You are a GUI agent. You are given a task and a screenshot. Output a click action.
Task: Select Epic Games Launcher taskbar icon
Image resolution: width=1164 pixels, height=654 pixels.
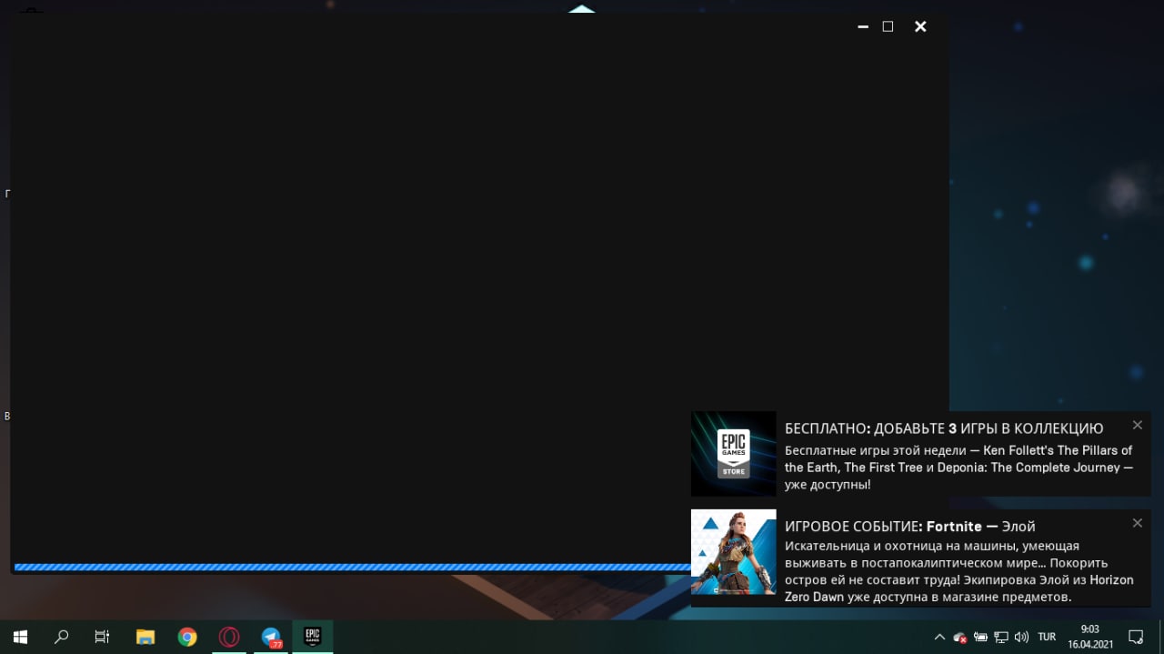click(313, 637)
